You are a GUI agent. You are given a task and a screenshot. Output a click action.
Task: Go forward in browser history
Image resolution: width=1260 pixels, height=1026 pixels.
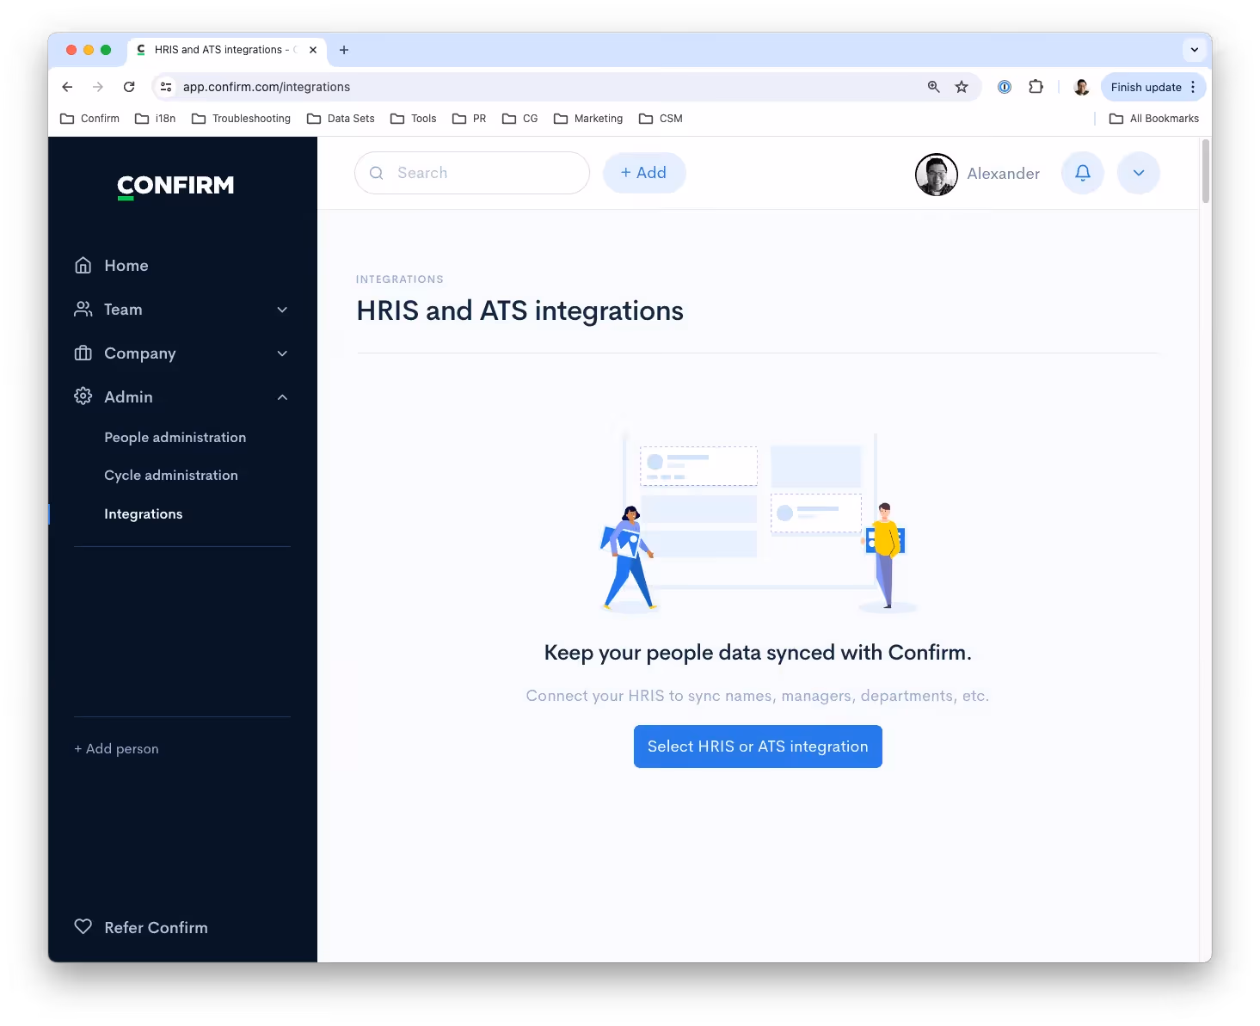(98, 87)
